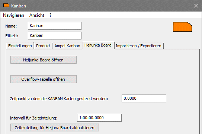Open the Importieren / Exportieren tab

(x=139, y=46)
